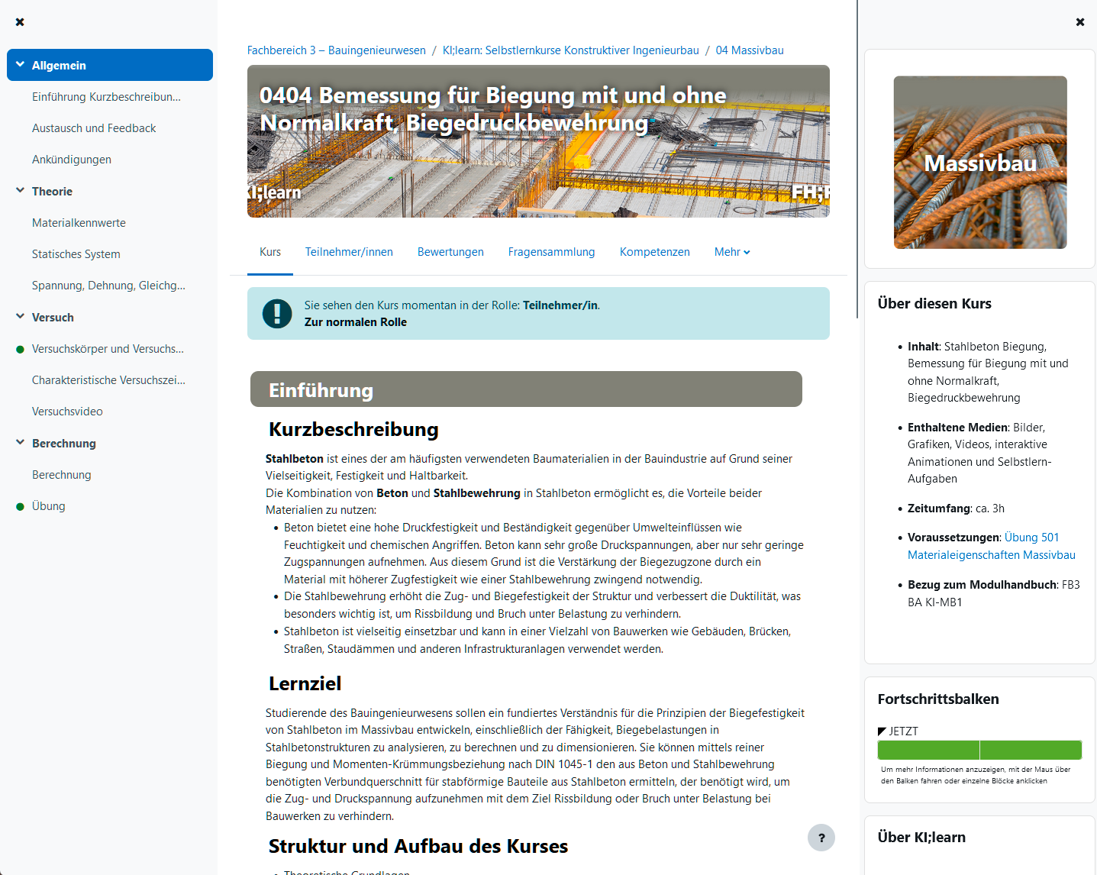
Task: Open the Mehr dropdown menu
Action: pyautogui.click(x=732, y=252)
